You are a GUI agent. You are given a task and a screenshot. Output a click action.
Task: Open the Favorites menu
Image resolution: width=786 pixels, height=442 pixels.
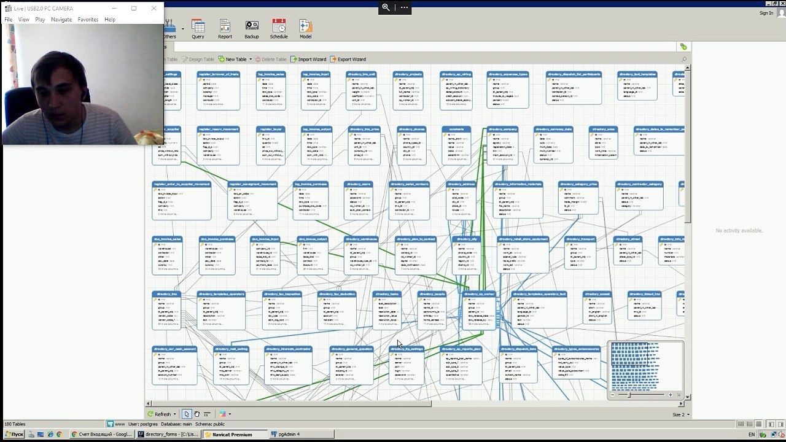pyautogui.click(x=88, y=20)
